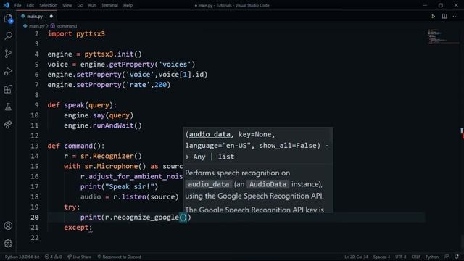Click the "Speak sir!" string on line 17
This screenshot has width=464, height=261.
click(x=130, y=187)
